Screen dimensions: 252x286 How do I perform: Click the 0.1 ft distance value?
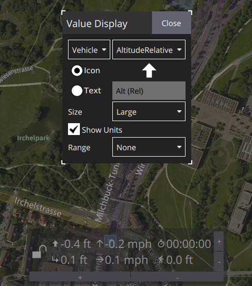pos(74,260)
